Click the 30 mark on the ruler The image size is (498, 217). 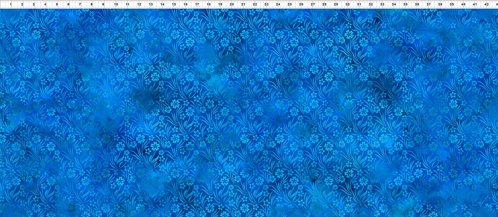tap(347, 5)
